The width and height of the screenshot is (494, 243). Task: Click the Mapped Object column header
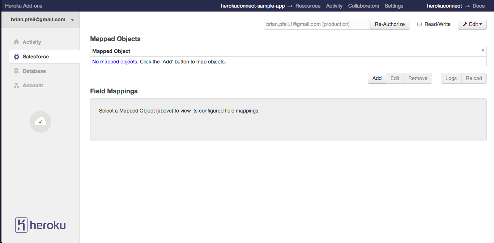point(288,51)
